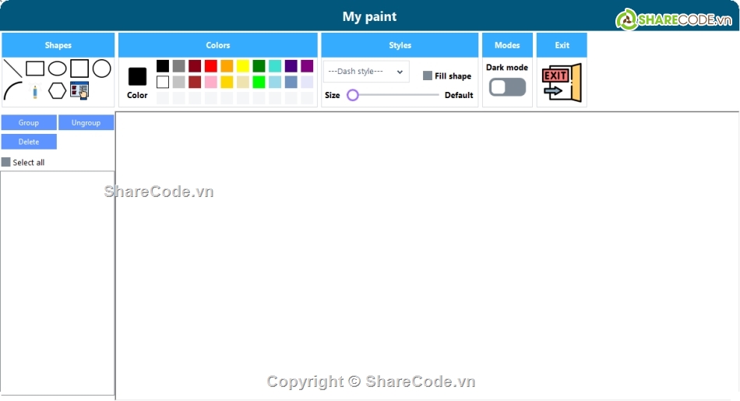Click the Ungroup button

tap(86, 123)
